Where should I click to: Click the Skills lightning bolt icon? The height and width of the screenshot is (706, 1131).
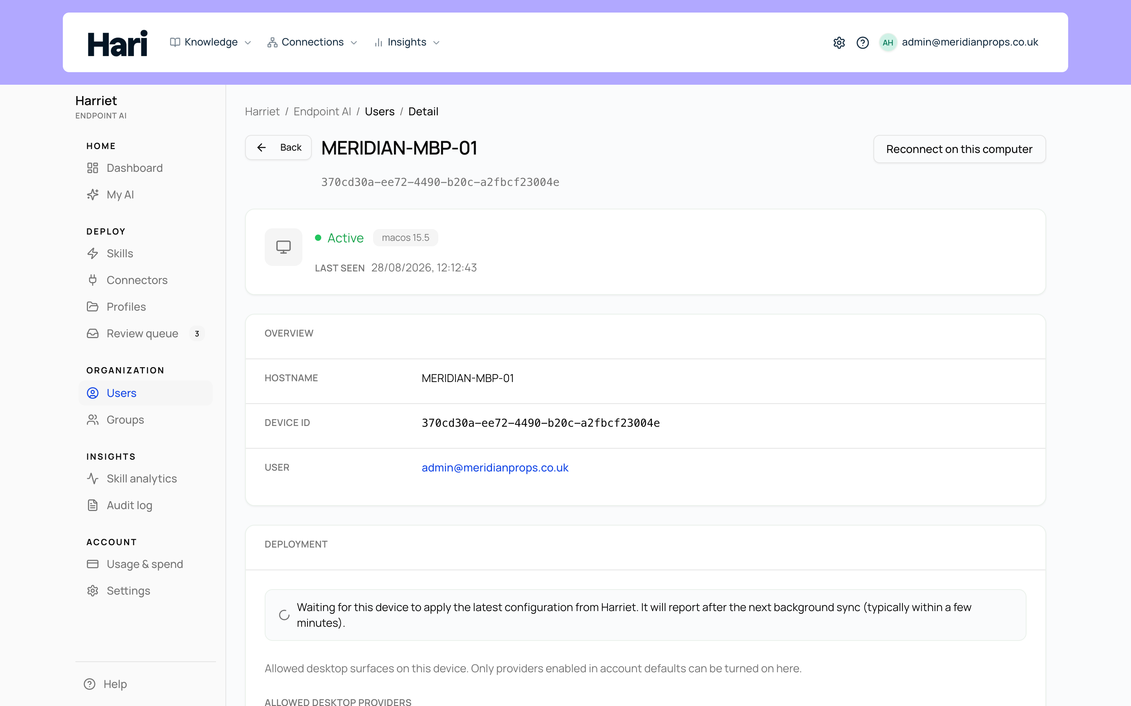[93, 253]
